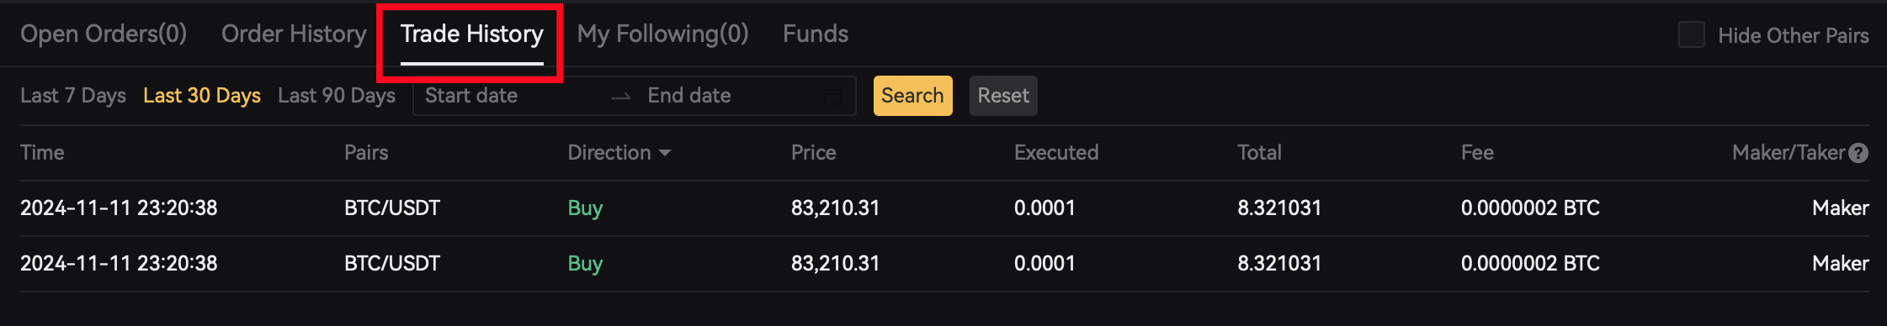Switch to the Trade History tab
The width and height of the screenshot is (1887, 326).
(471, 34)
